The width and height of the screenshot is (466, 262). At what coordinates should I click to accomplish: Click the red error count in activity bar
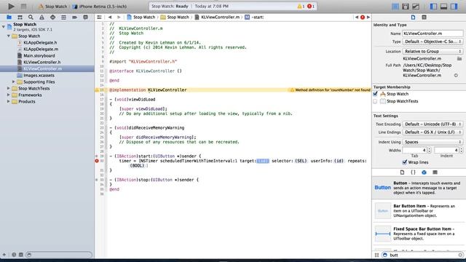(311, 7)
